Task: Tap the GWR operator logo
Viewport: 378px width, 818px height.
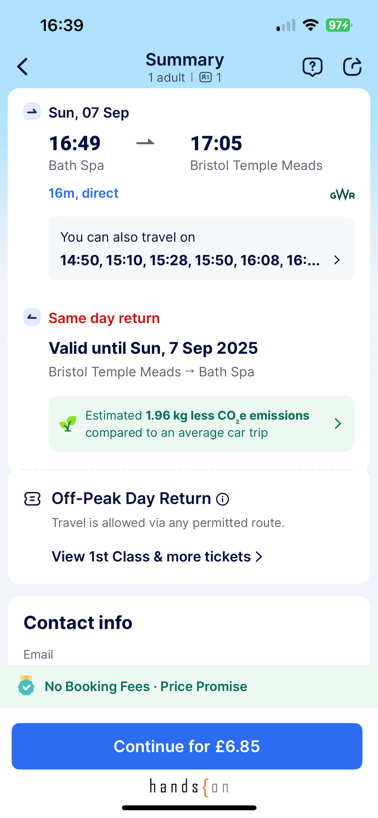Action: pos(342,195)
